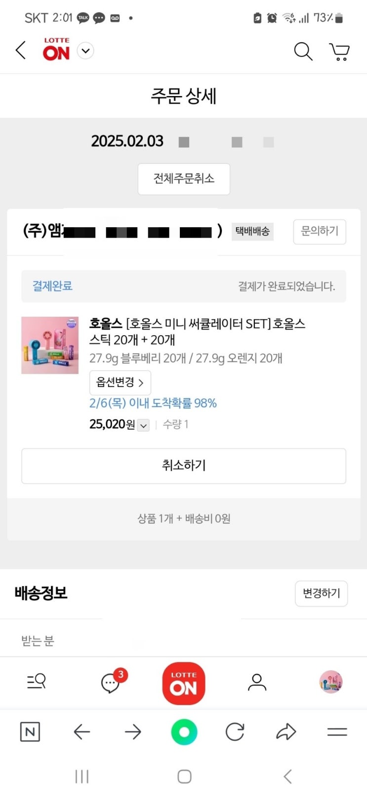Tap the Naver N browser home icon
The height and width of the screenshot is (797, 367).
(x=30, y=732)
